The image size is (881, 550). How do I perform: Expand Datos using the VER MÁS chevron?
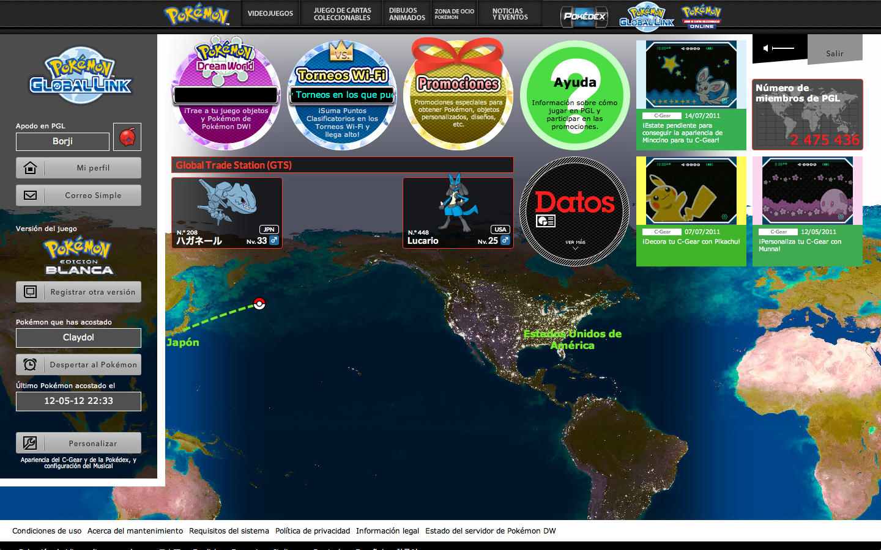575,248
